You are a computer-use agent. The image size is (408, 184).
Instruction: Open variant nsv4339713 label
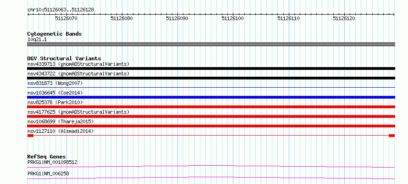click(x=78, y=64)
